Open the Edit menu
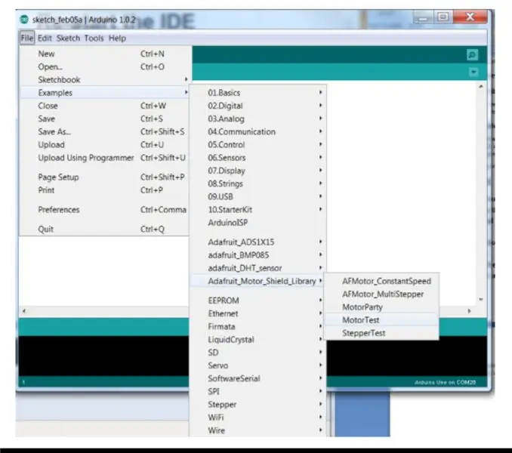Image resolution: width=512 pixels, height=453 pixels. tap(45, 39)
